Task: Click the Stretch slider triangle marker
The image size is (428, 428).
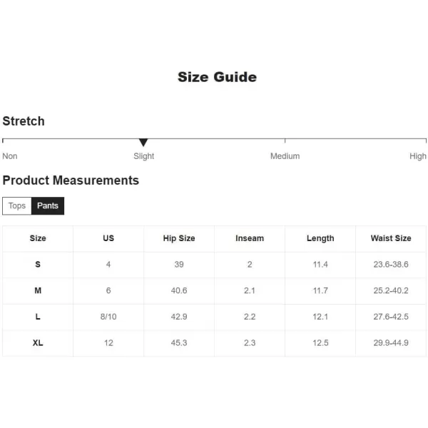Action: point(143,142)
